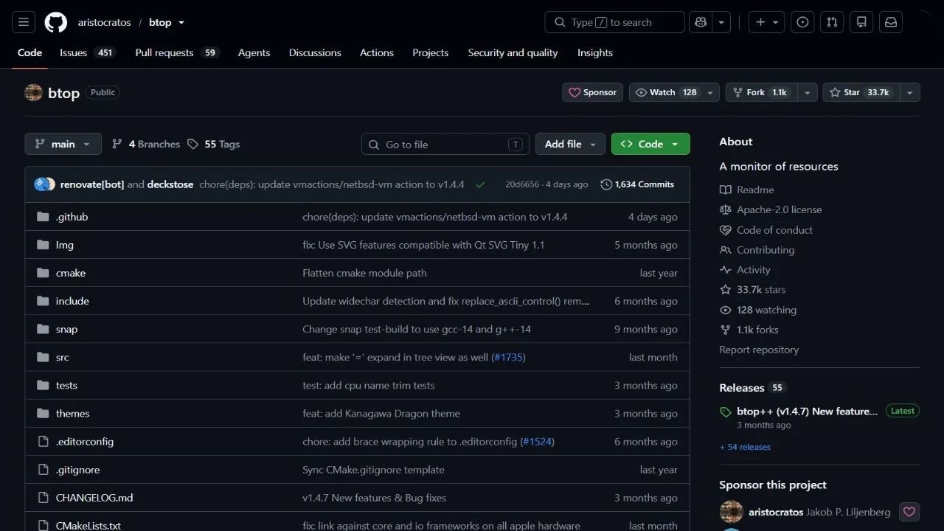Open the pull requests icon in header

832,22
